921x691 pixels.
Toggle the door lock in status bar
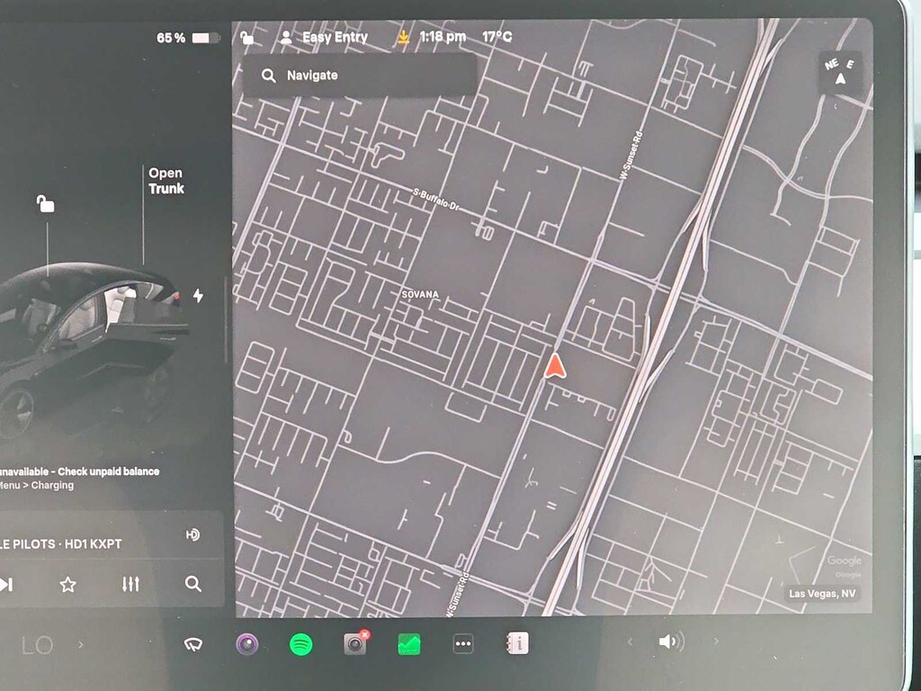(x=246, y=38)
